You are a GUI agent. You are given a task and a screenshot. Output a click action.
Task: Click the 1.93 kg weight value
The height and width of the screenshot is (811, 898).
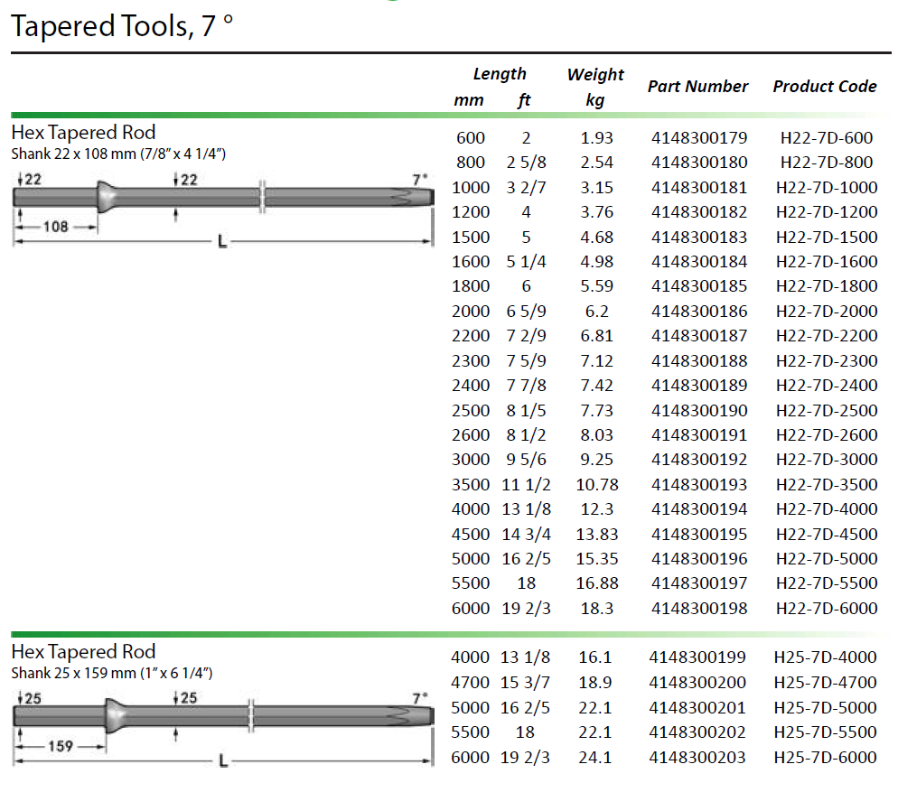tap(596, 138)
